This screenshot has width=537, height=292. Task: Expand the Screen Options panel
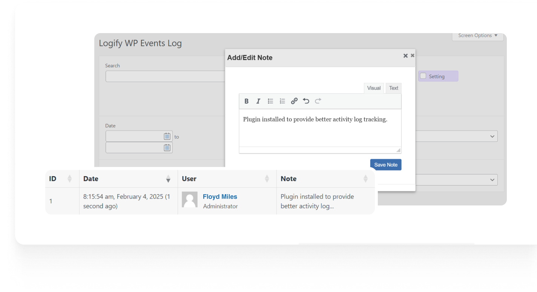(477, 35)
